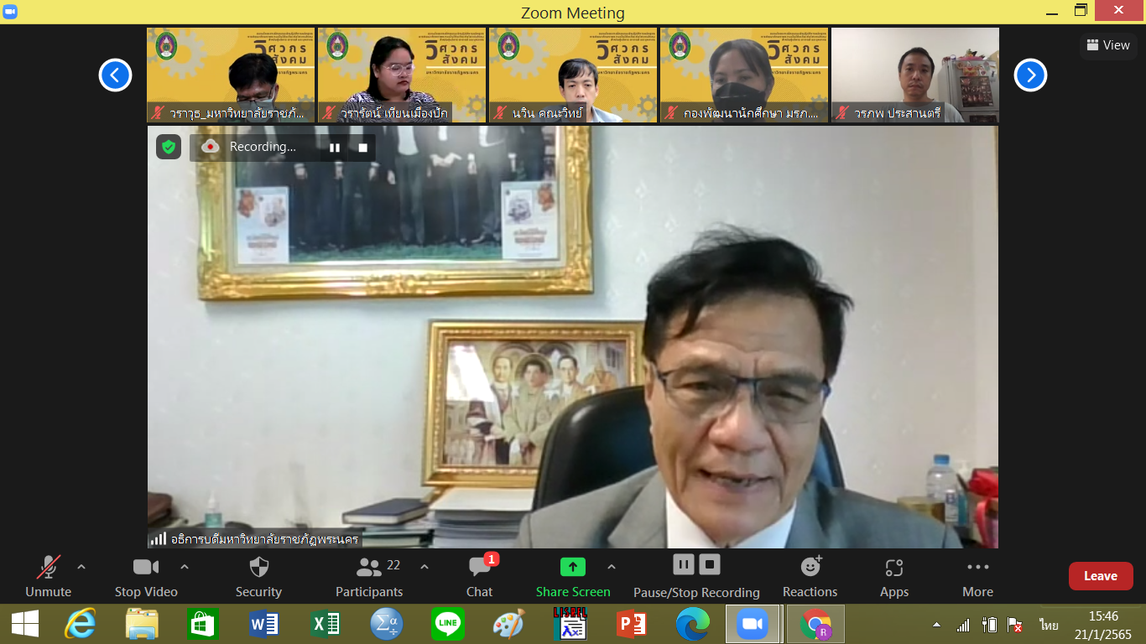Launch Internet Explorer from the taskbar
The image size is (1146, 644).
click(x=81, y=625)
